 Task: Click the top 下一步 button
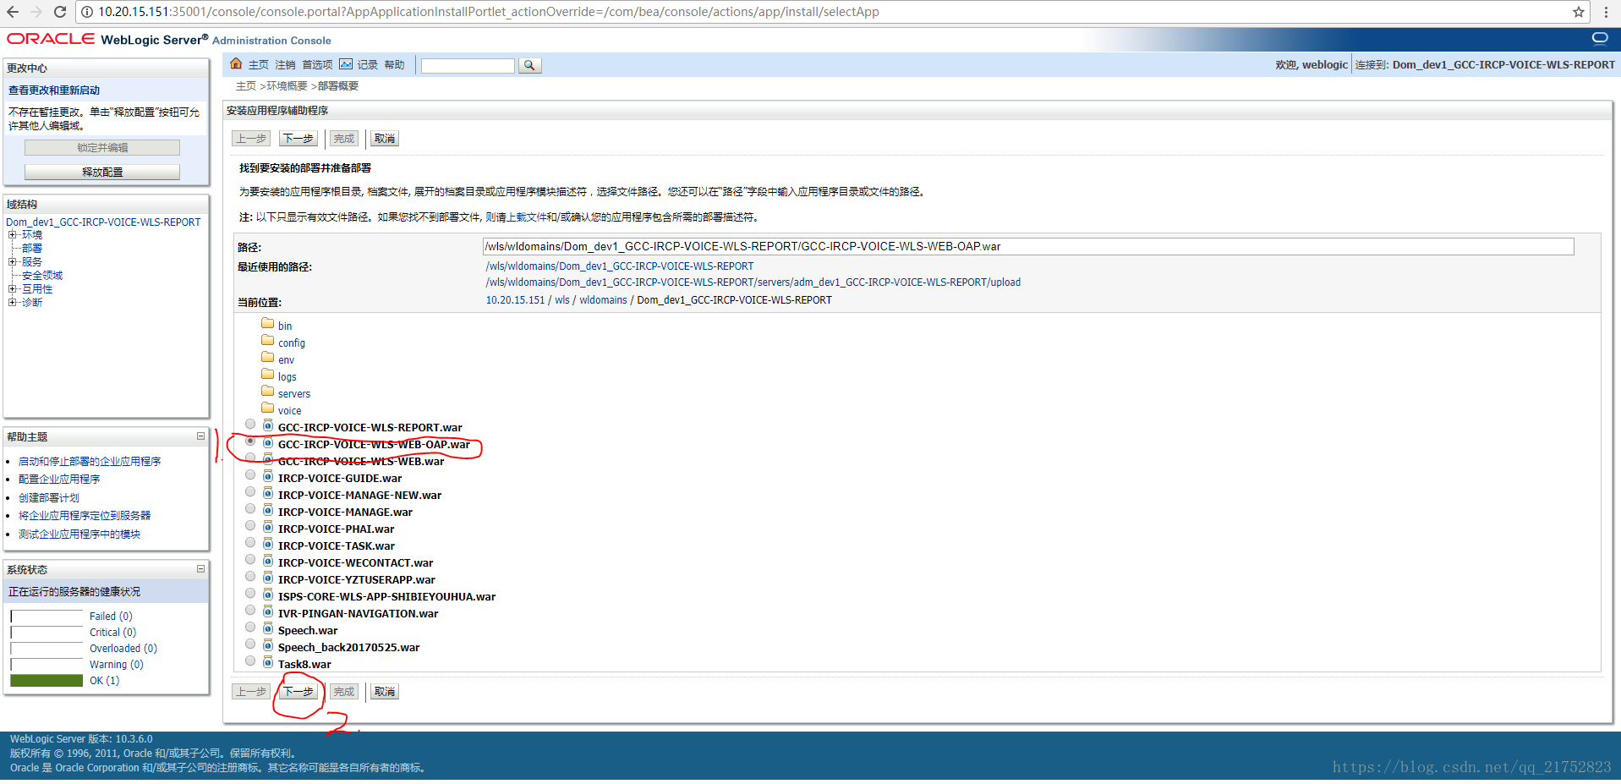tap(298, 139)
